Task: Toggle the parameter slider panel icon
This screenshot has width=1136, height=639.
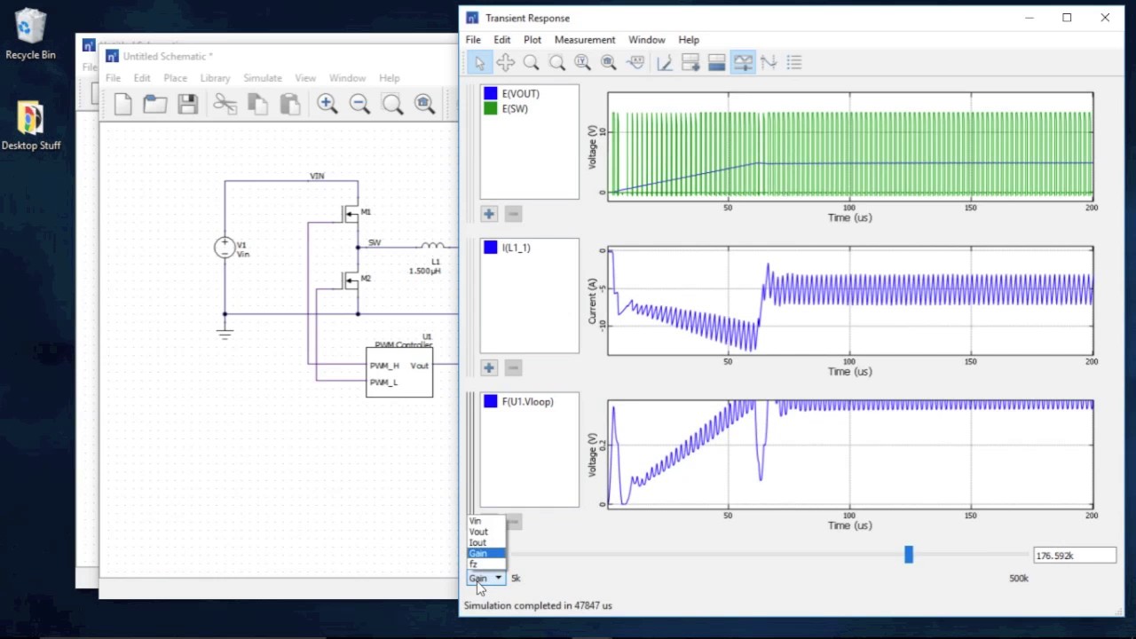Action: (743, 62)
